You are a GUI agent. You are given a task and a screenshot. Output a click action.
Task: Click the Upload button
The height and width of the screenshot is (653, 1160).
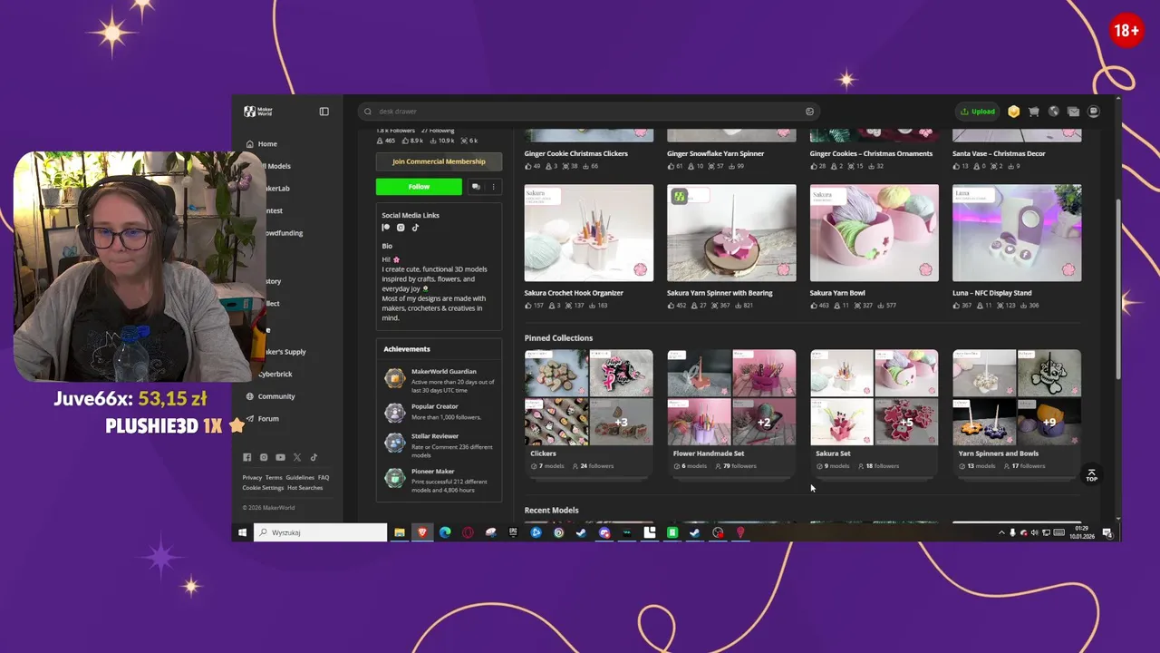pyautogui.click(x=978, y=112)
